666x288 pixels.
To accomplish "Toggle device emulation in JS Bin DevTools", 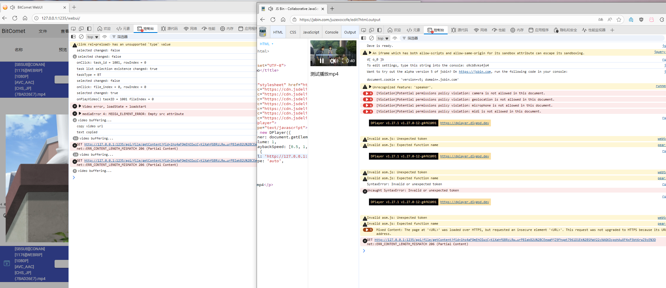I will (x=372, y=30).
